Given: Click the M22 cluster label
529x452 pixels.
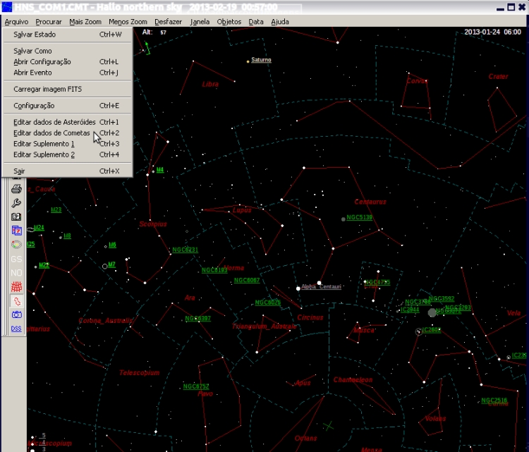Looking at the screenshot, I should pyautogui.click(x=44, y=265).
